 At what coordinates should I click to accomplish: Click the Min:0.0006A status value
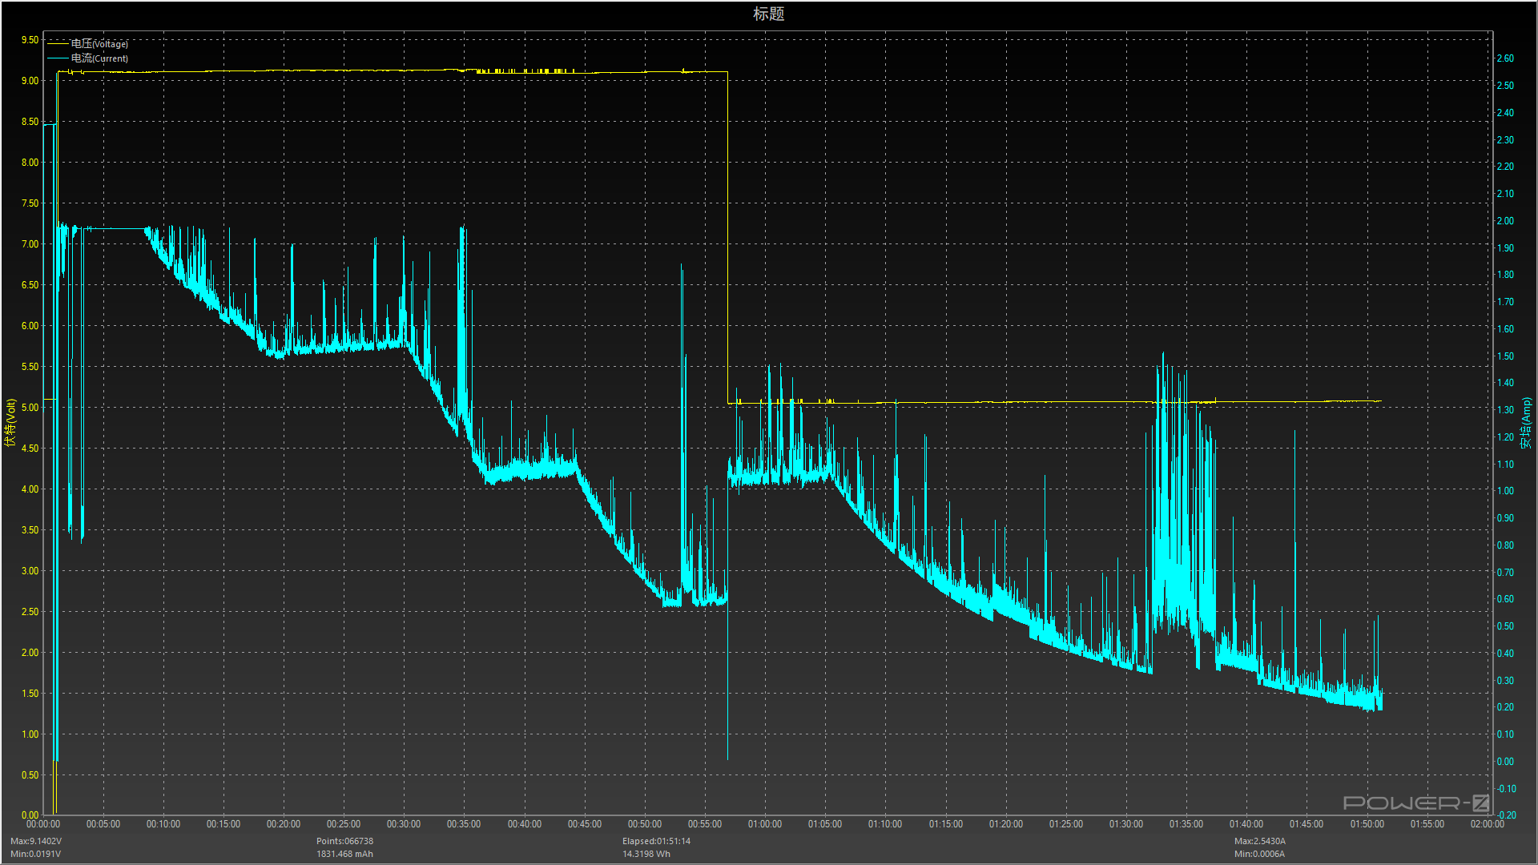pos(1259,854)
